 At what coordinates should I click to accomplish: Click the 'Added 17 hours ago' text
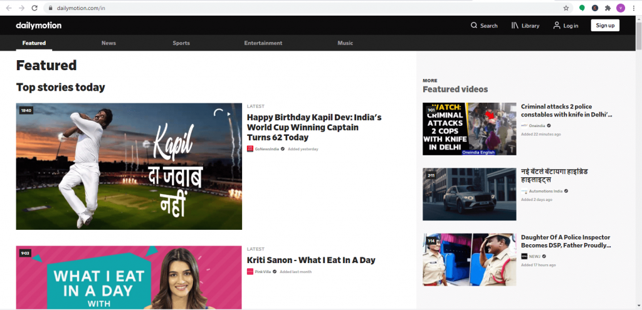pyautogui.click(x=539, y=265)
